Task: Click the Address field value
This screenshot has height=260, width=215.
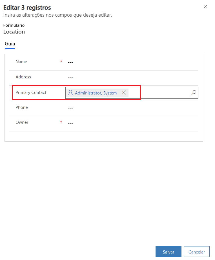Action: click(x=70, y=78)
